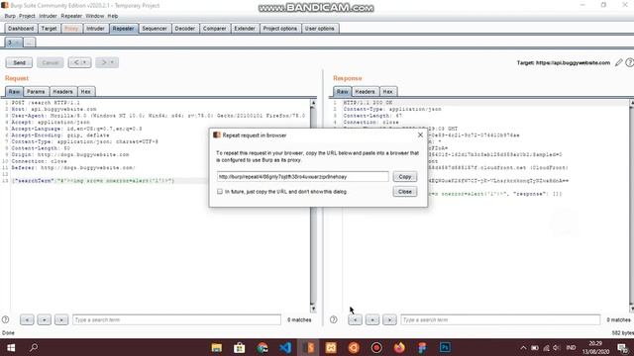Open the Windows notification center
Viewport: 634px width, 356px height.
[623, 347]
